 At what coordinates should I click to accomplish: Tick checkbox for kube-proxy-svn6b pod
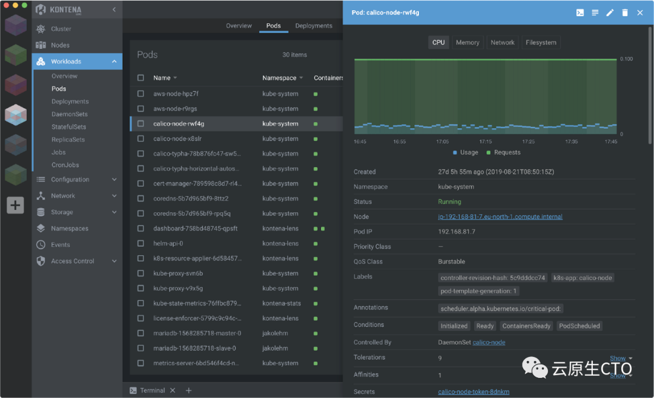(x=140, y=273)
